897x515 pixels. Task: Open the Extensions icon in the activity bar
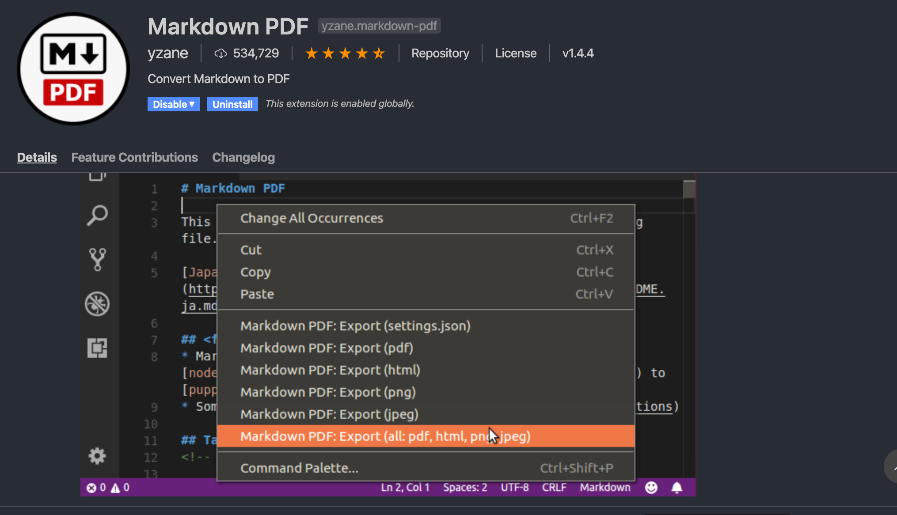pyautogui.click(x=97, y=348)
